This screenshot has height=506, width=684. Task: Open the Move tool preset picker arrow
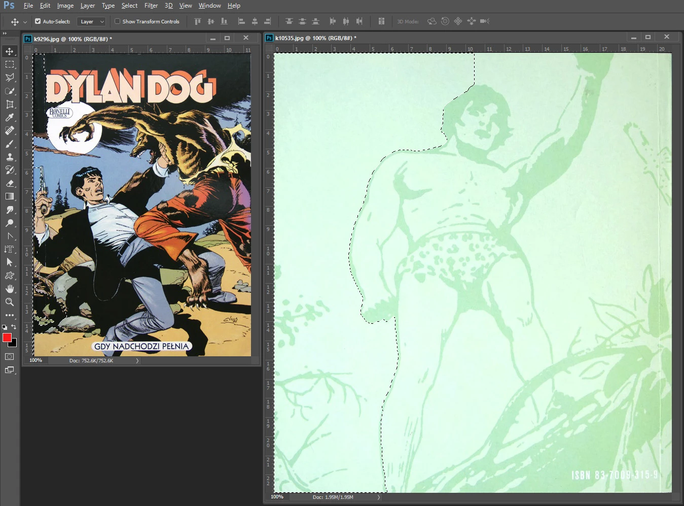(x=25, y=22)
